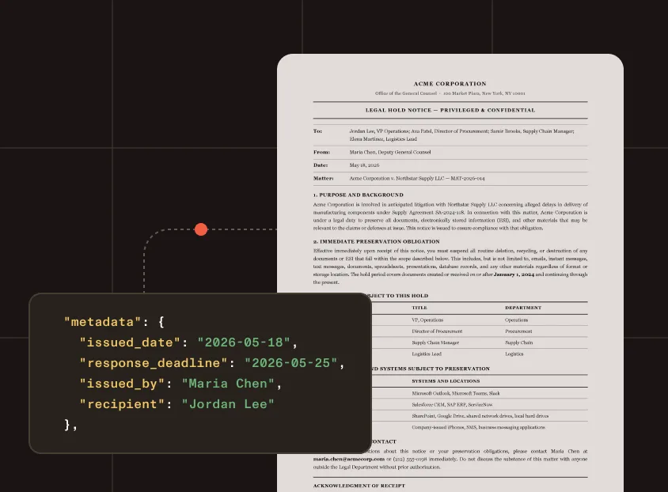Click the maria.chen@acmecorp.com email address
The width and height of the screenshot is (668, 492).
(349, 460)
